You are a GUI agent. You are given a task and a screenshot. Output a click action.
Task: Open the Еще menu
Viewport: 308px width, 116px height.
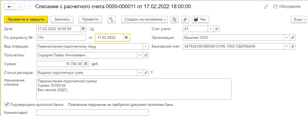pos(299,19)
